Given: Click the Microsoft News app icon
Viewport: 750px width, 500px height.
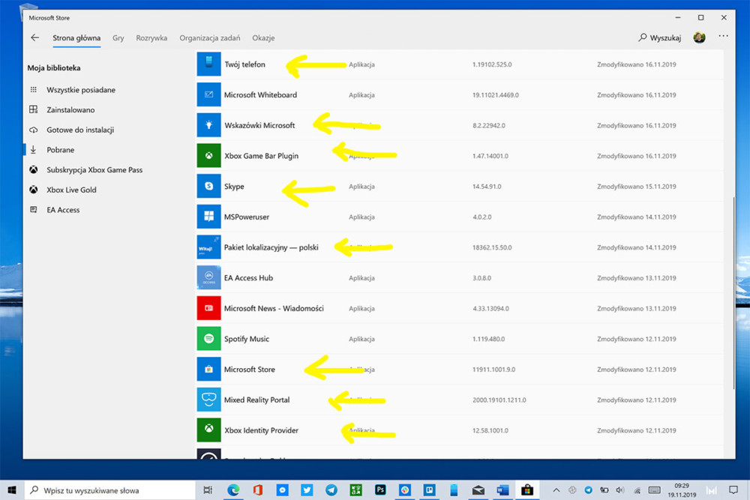Looking at the screenshot, I should (209, 308).
